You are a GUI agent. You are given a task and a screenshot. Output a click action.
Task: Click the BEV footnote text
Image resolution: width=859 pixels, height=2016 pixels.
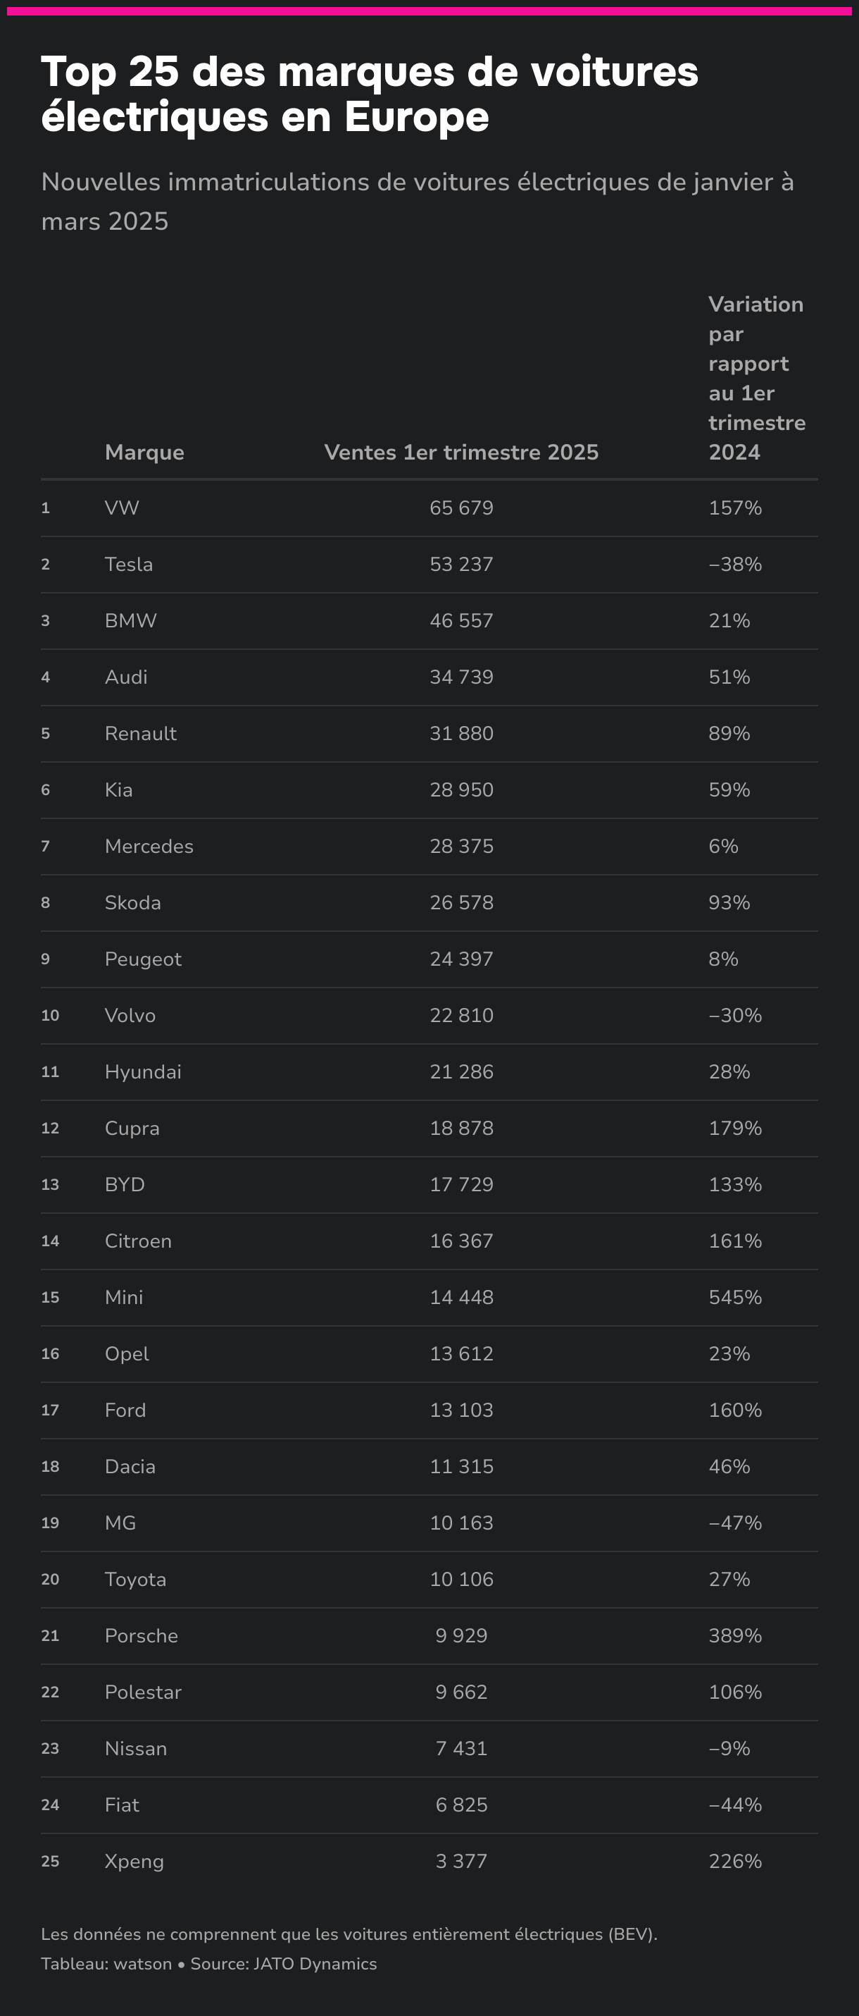click(x=349, y=1934)
